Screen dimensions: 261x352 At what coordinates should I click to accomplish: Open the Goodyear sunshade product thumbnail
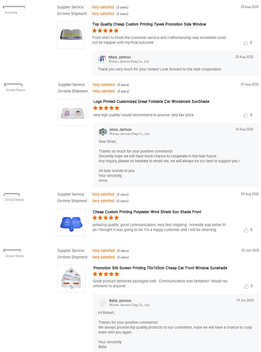[x=71, y=35]
